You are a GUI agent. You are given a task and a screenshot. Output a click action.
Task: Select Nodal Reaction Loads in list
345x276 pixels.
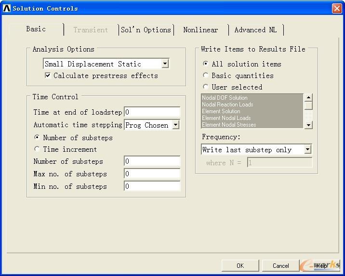227,105
